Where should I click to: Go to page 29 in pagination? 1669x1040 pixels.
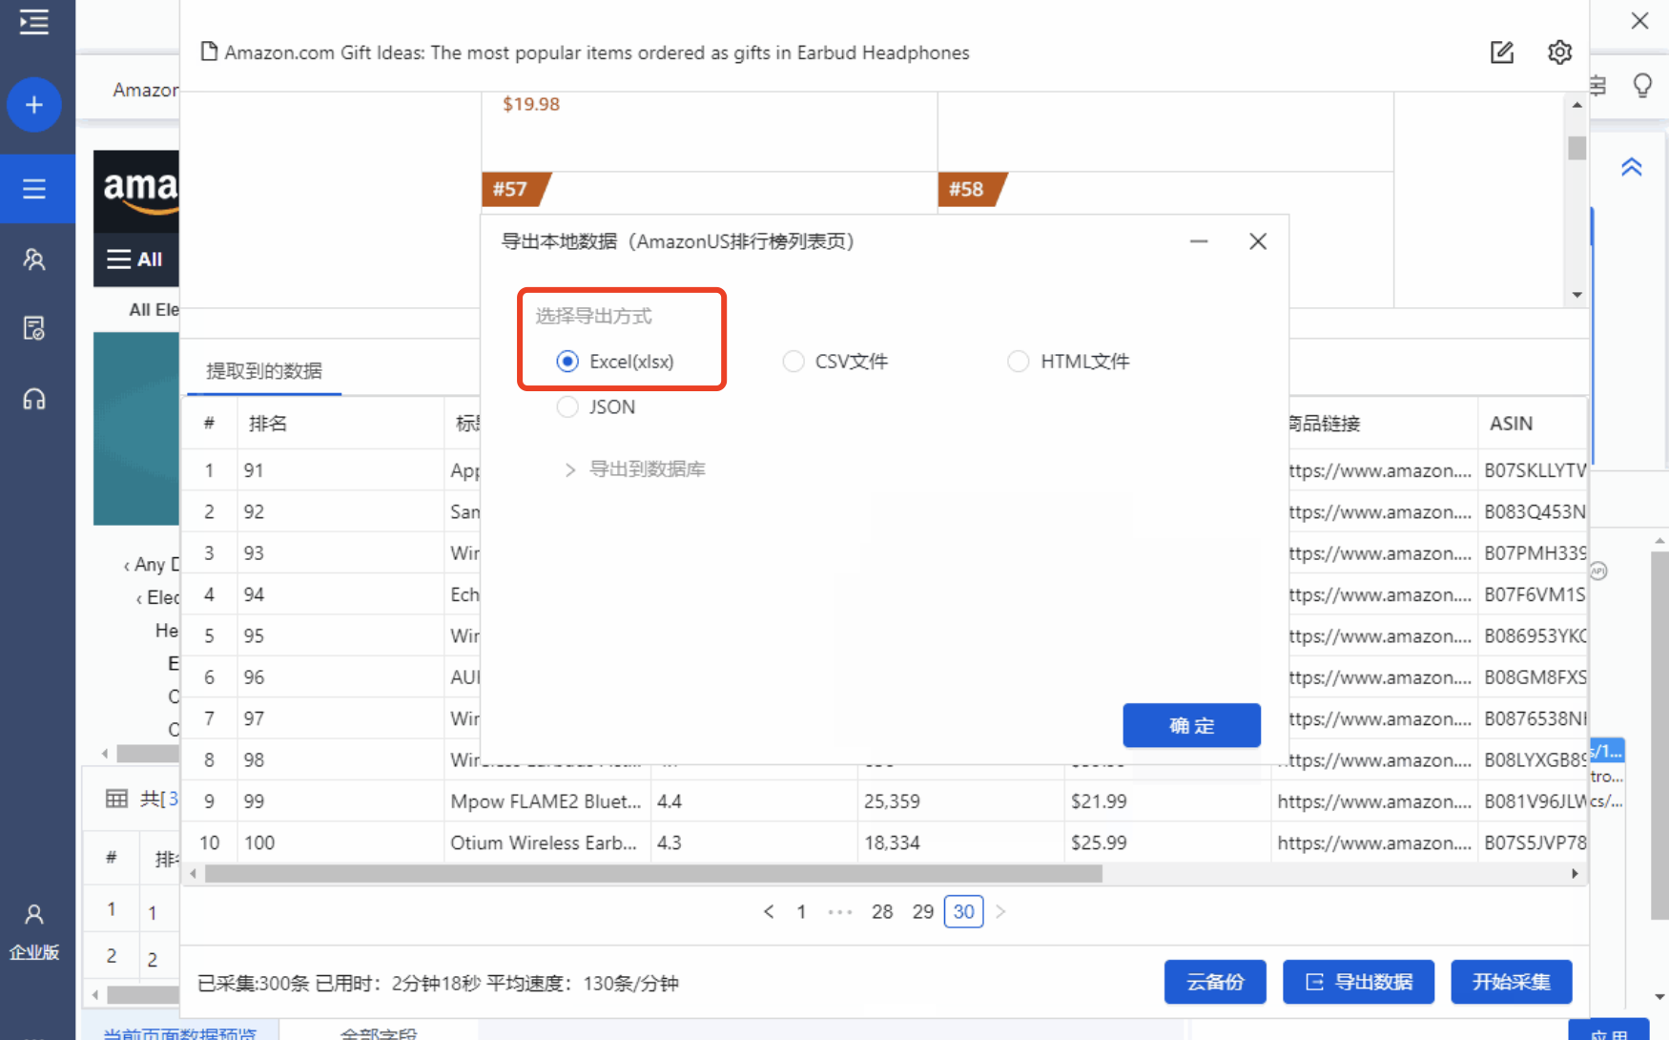[x=922, y=912]
